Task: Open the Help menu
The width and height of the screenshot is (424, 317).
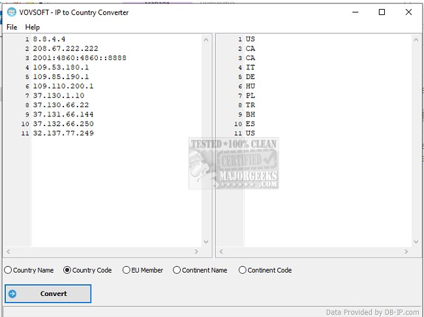Action: [33, 27]
